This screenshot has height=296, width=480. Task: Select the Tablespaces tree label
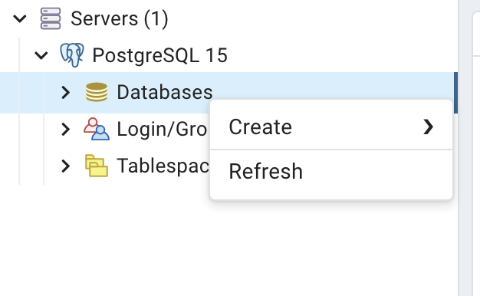point(163,166)
